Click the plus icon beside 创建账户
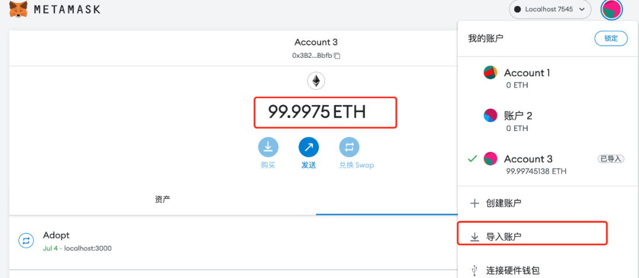 click(475, 204)
